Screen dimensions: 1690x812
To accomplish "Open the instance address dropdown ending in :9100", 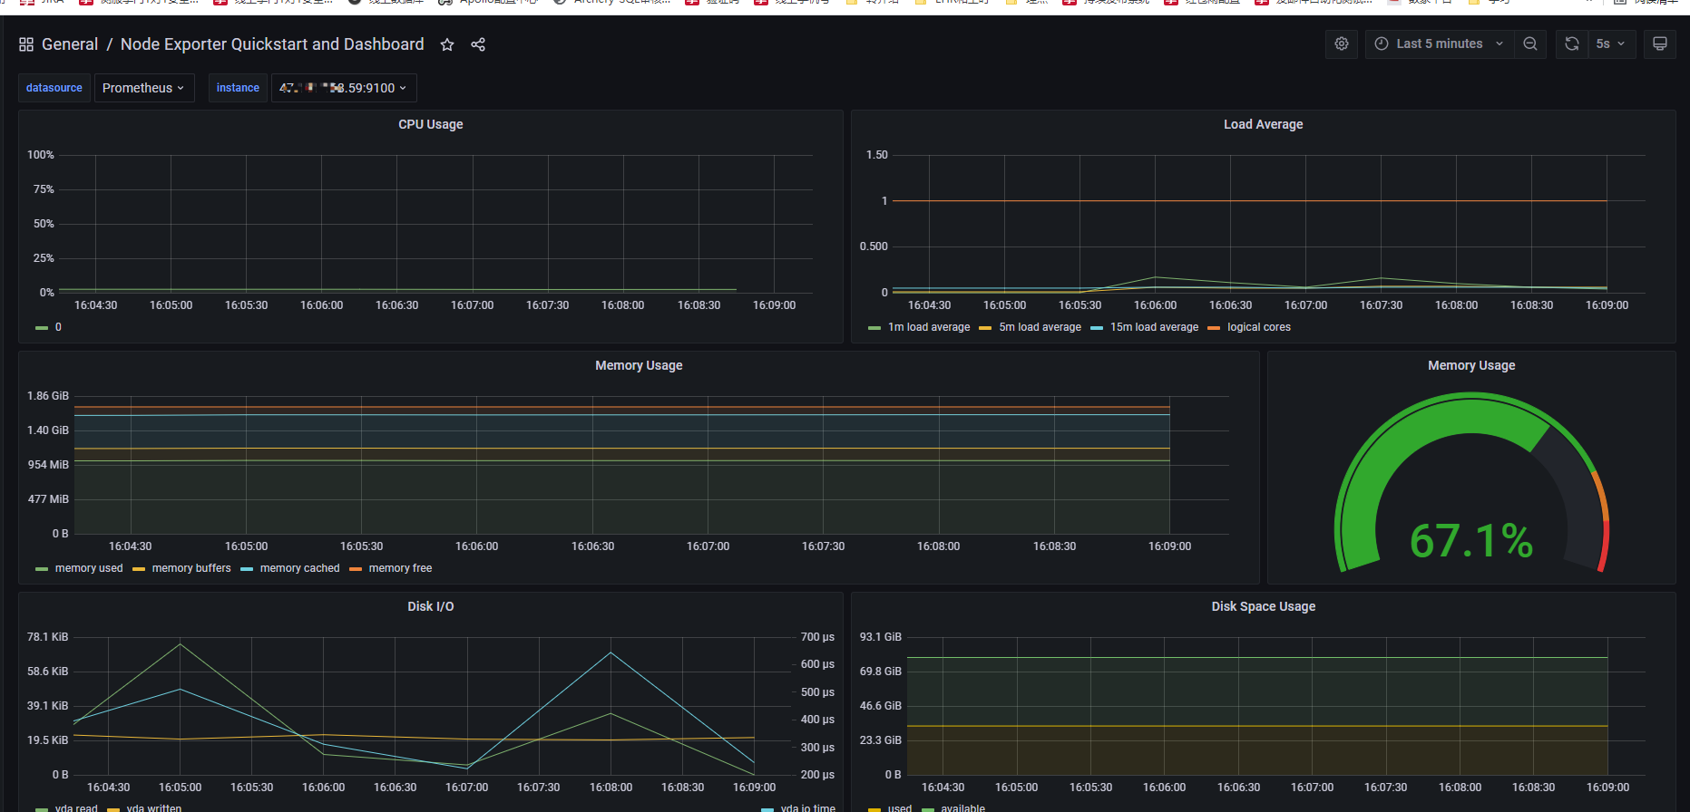I will (x=344, y=88).
